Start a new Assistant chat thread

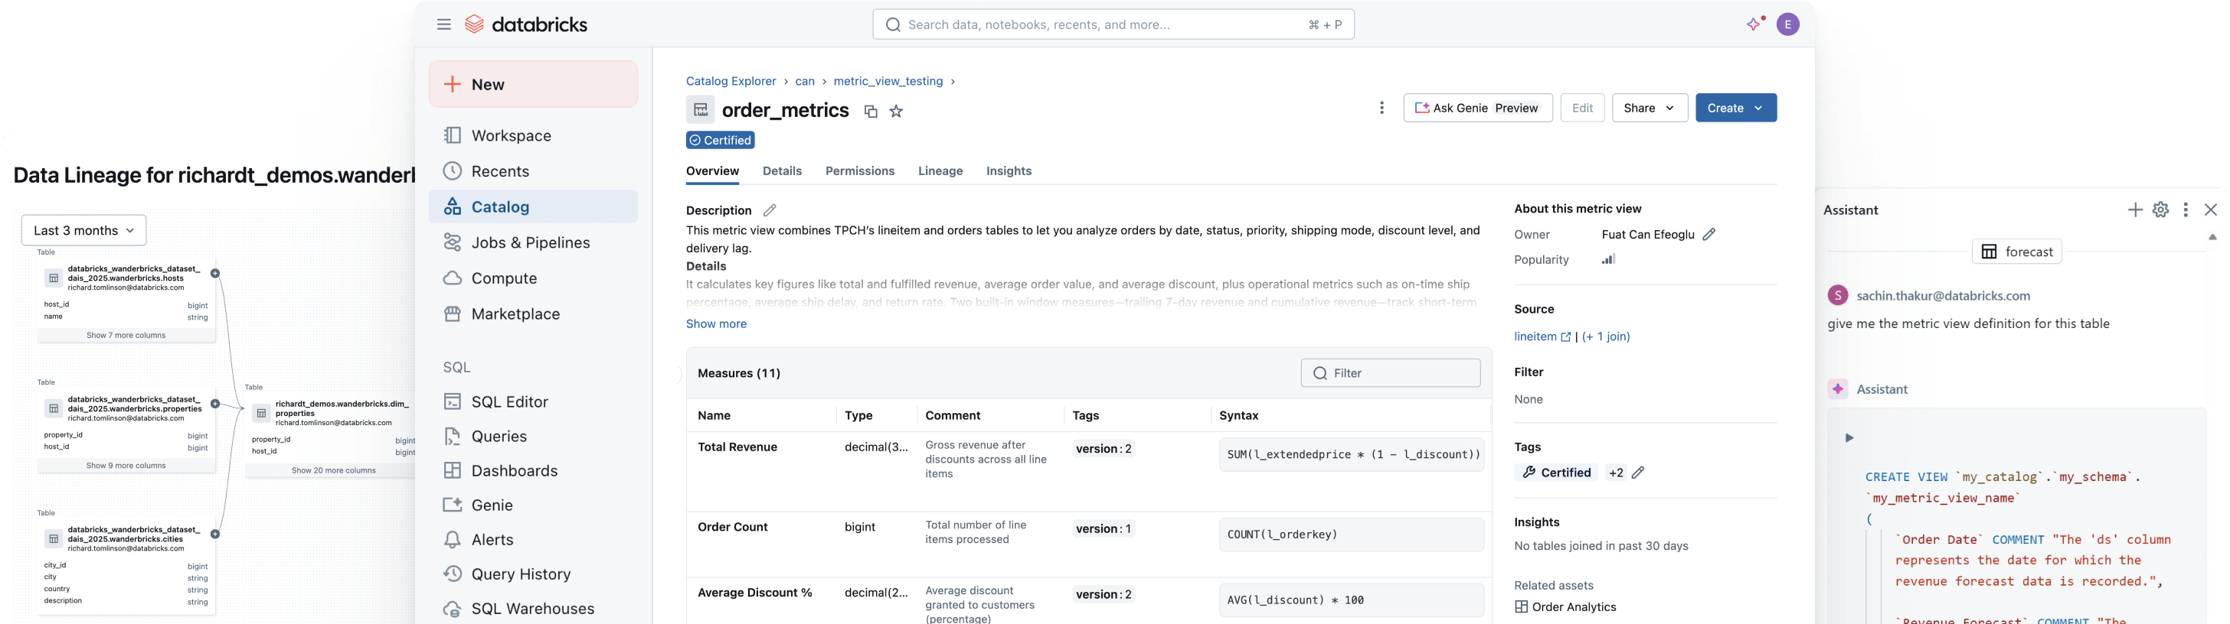[2135, 210]
